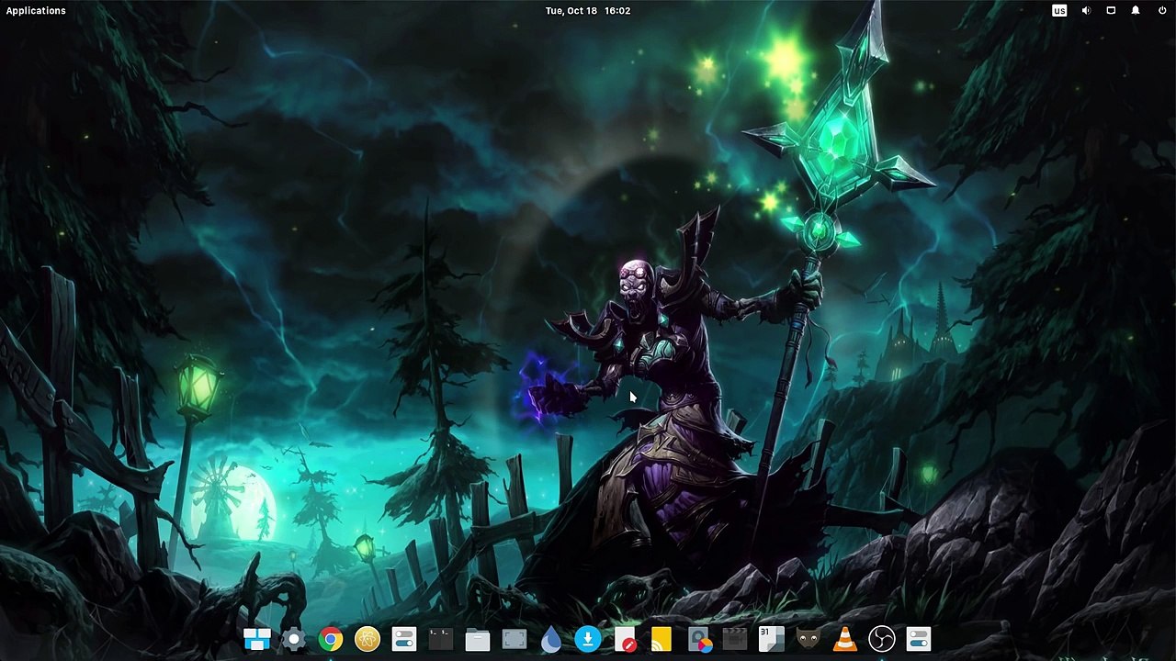1176x661 pixels.
Task: Open the Files folder in dock
Action: tap(478, 639)
